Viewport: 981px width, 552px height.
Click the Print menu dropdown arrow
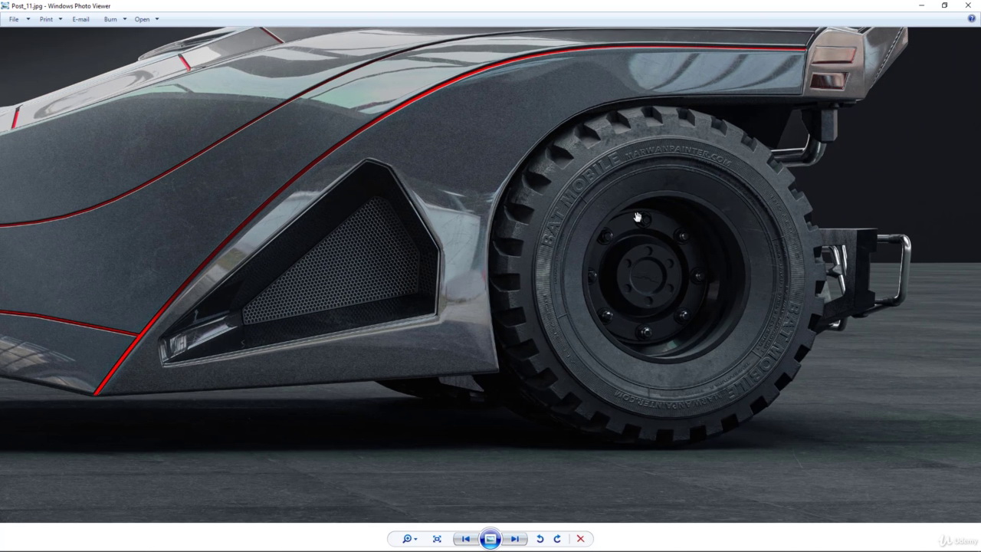pos(60,19)
